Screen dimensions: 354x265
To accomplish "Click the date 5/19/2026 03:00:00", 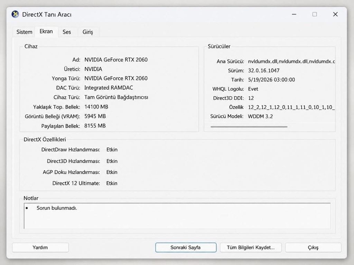I will click(271, 80).
